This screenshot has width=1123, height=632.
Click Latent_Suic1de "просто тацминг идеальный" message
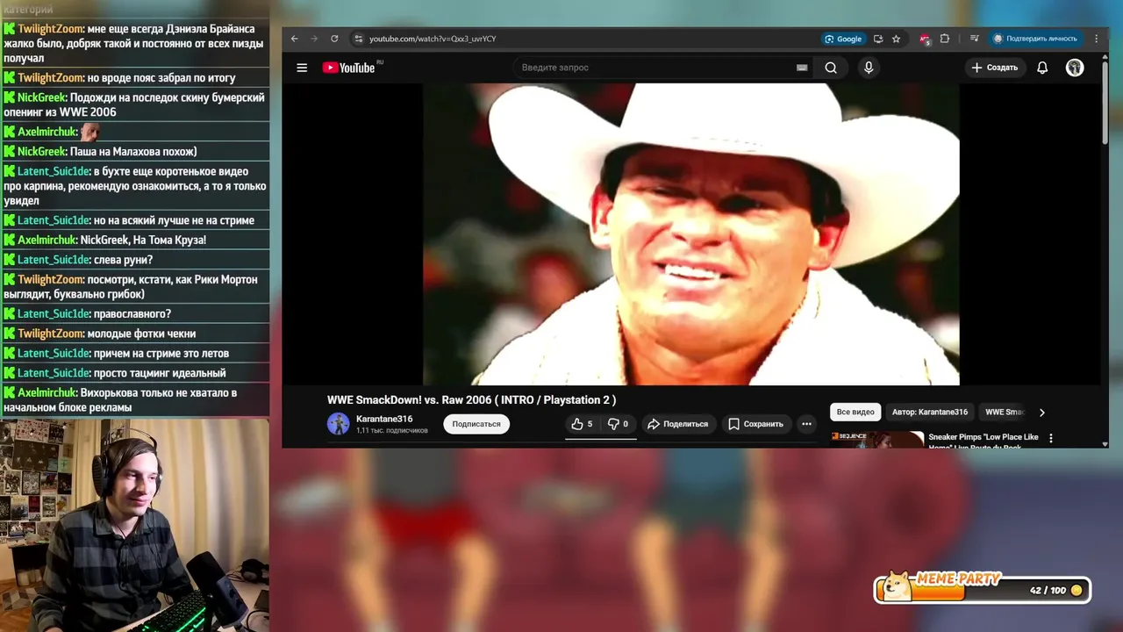(135, 373)
